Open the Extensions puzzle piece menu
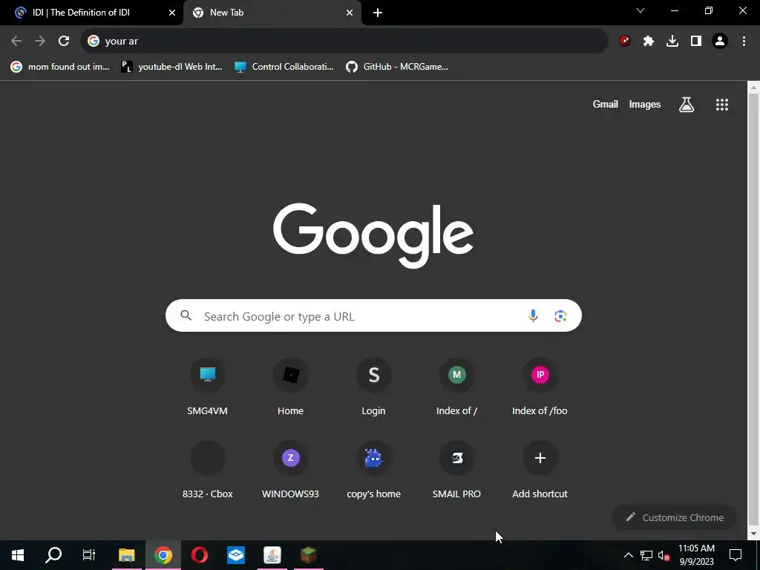 coord(649,42)
